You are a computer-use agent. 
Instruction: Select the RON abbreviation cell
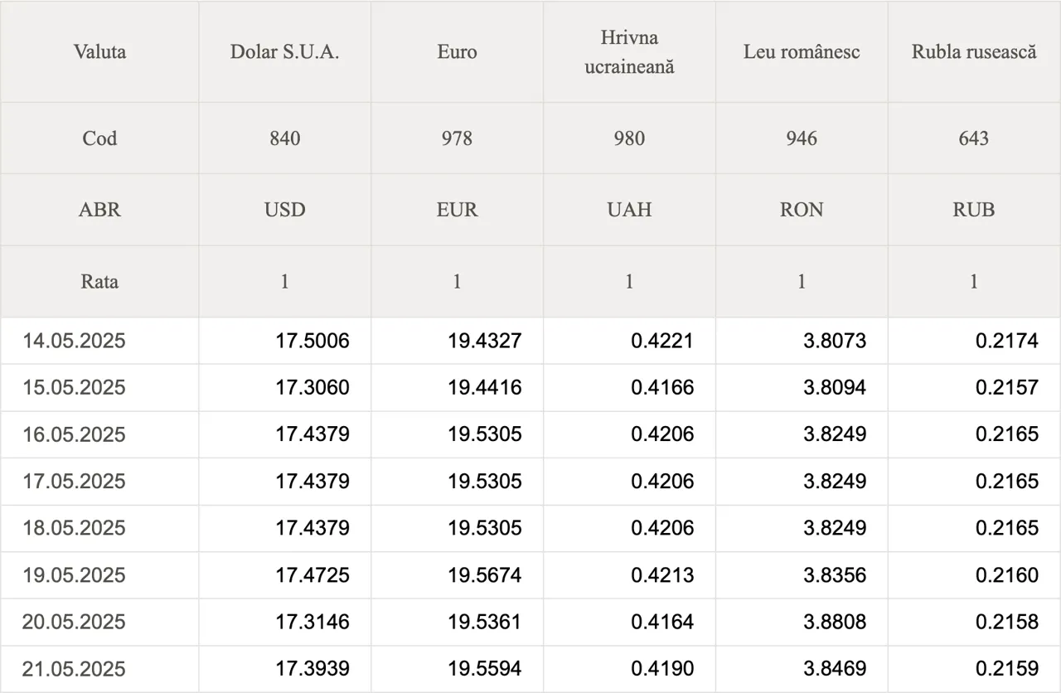pos(802,210)
